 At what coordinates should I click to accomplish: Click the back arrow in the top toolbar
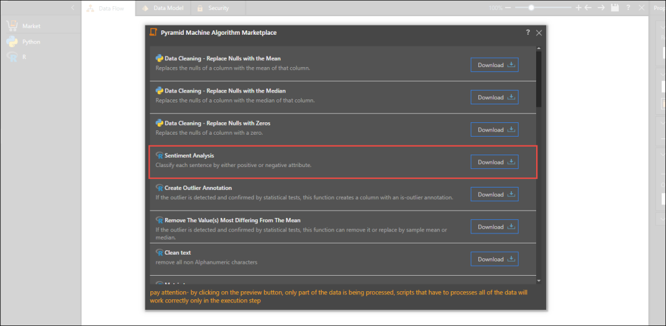588,8
